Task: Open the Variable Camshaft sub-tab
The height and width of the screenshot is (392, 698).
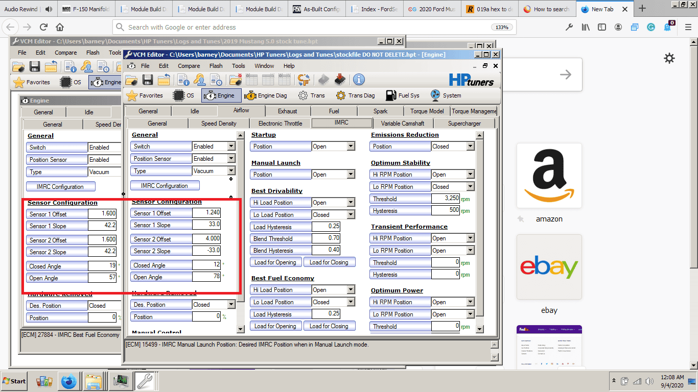Action: pos(403,123)
